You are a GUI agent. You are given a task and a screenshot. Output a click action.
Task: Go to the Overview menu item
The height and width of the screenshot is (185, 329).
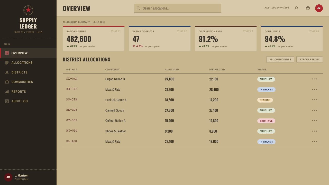tap(28, 53)
